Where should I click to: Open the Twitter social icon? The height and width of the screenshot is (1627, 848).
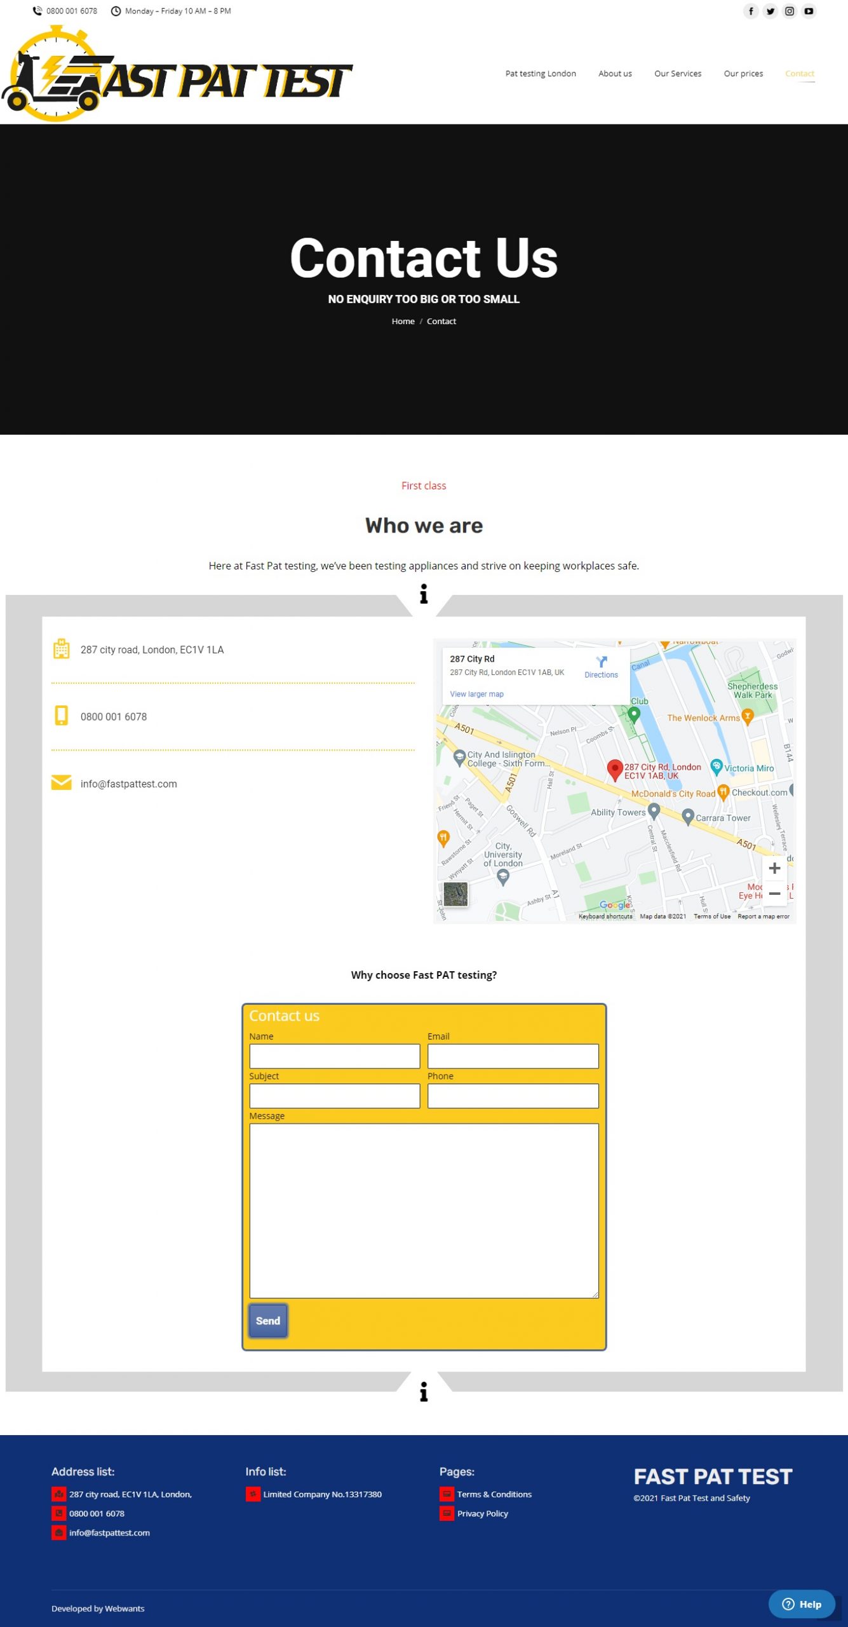tap(770, 11)
